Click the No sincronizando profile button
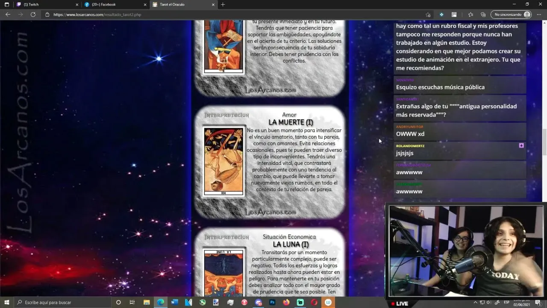 tap(511, 15)
